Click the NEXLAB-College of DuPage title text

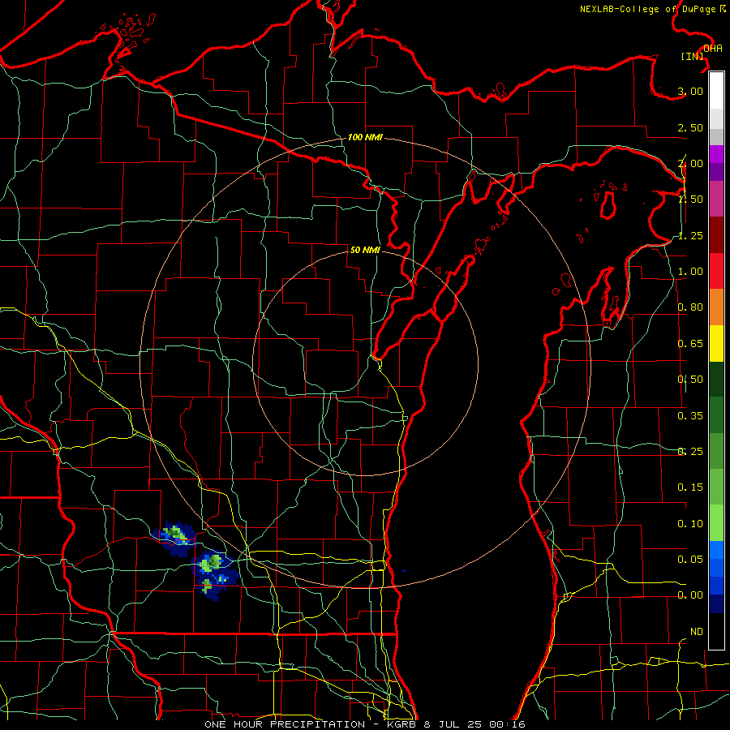[x=652, y=9]
